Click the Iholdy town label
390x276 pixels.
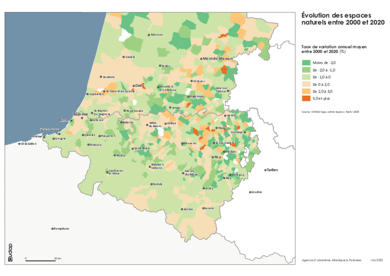120,155
